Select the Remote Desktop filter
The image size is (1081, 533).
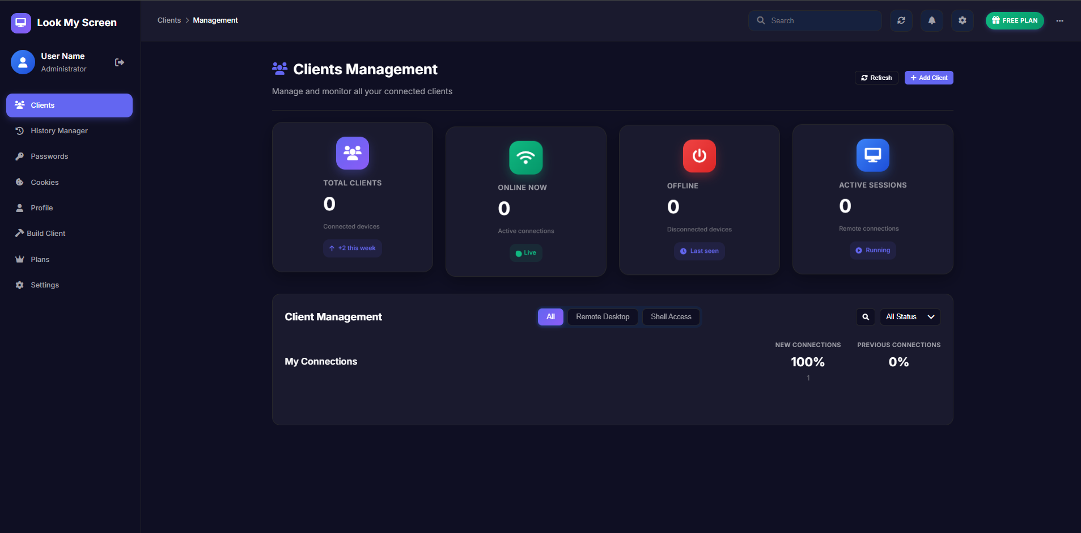click(x=602, y=317)
